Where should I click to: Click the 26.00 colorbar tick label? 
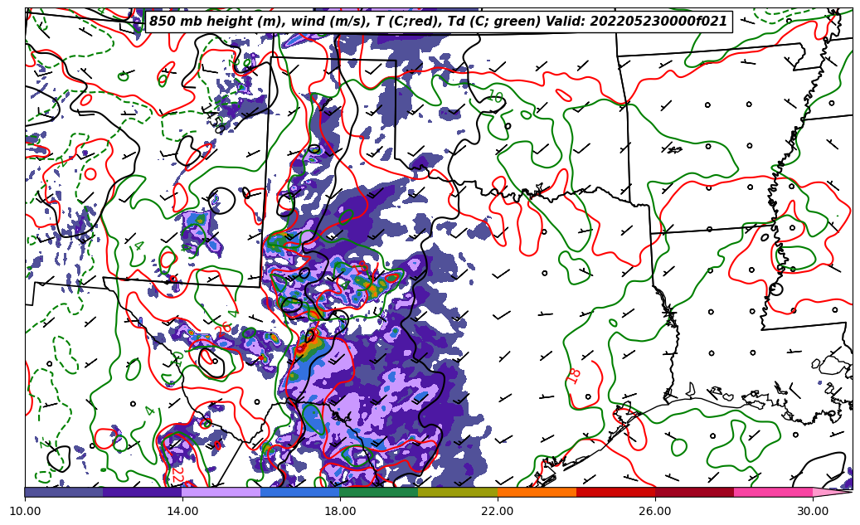[655, 511]
